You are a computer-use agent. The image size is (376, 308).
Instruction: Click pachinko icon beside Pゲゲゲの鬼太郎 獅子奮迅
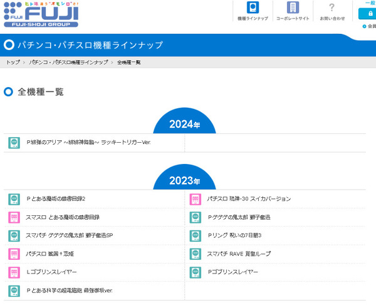(196, 217)
